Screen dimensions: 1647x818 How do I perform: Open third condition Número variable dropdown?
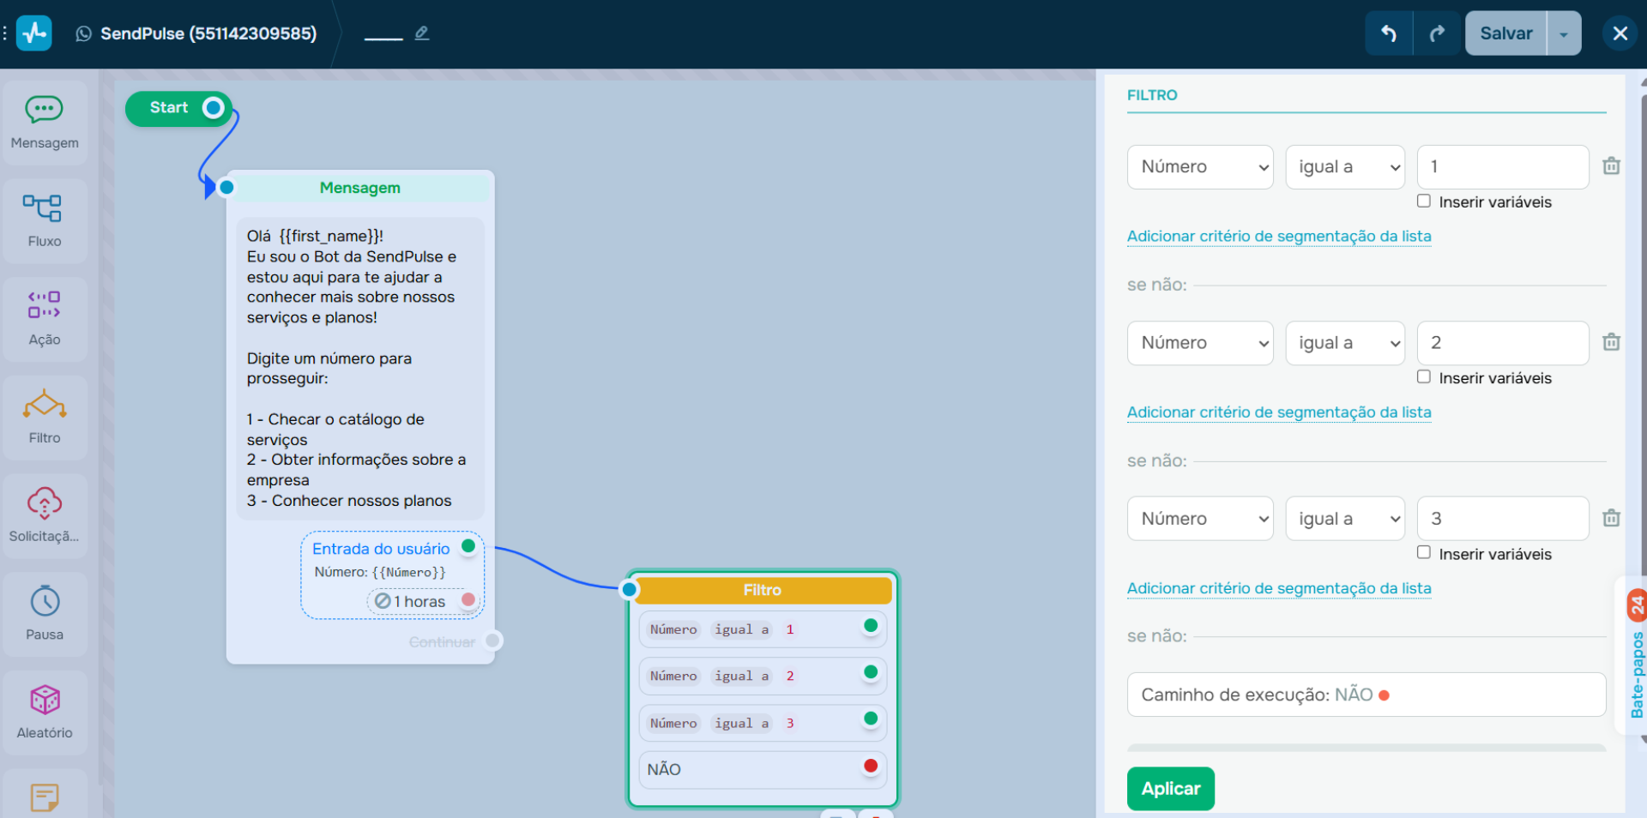coord(1200,519)
